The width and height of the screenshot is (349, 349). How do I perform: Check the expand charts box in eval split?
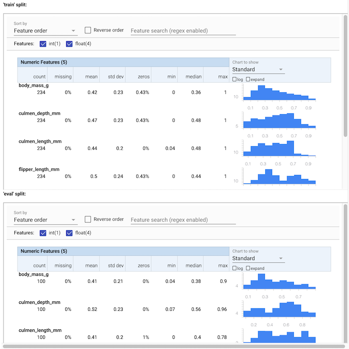248,268
